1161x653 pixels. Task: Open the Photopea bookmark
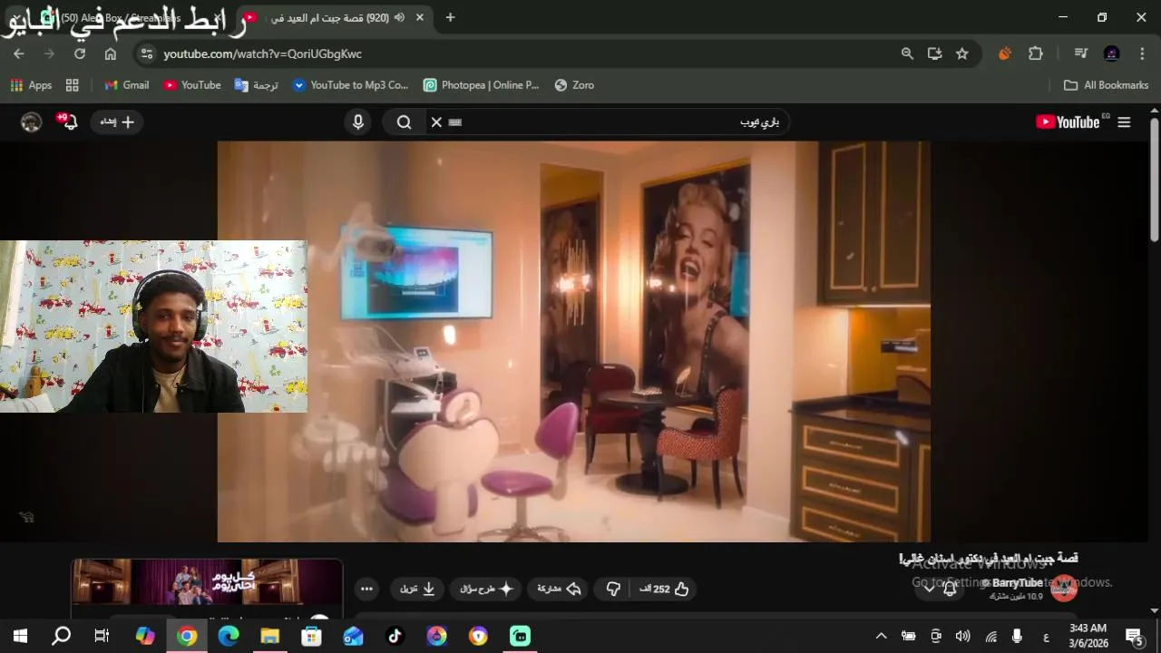pos(482,85)
